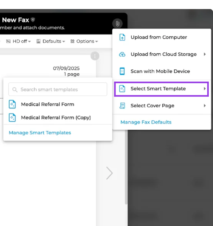Click the cloud upload icon
The height and width of the screenshot is (226, 213).
point(122,54)
